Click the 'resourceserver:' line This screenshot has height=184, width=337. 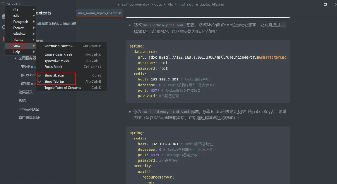click(x=158, y=177)
